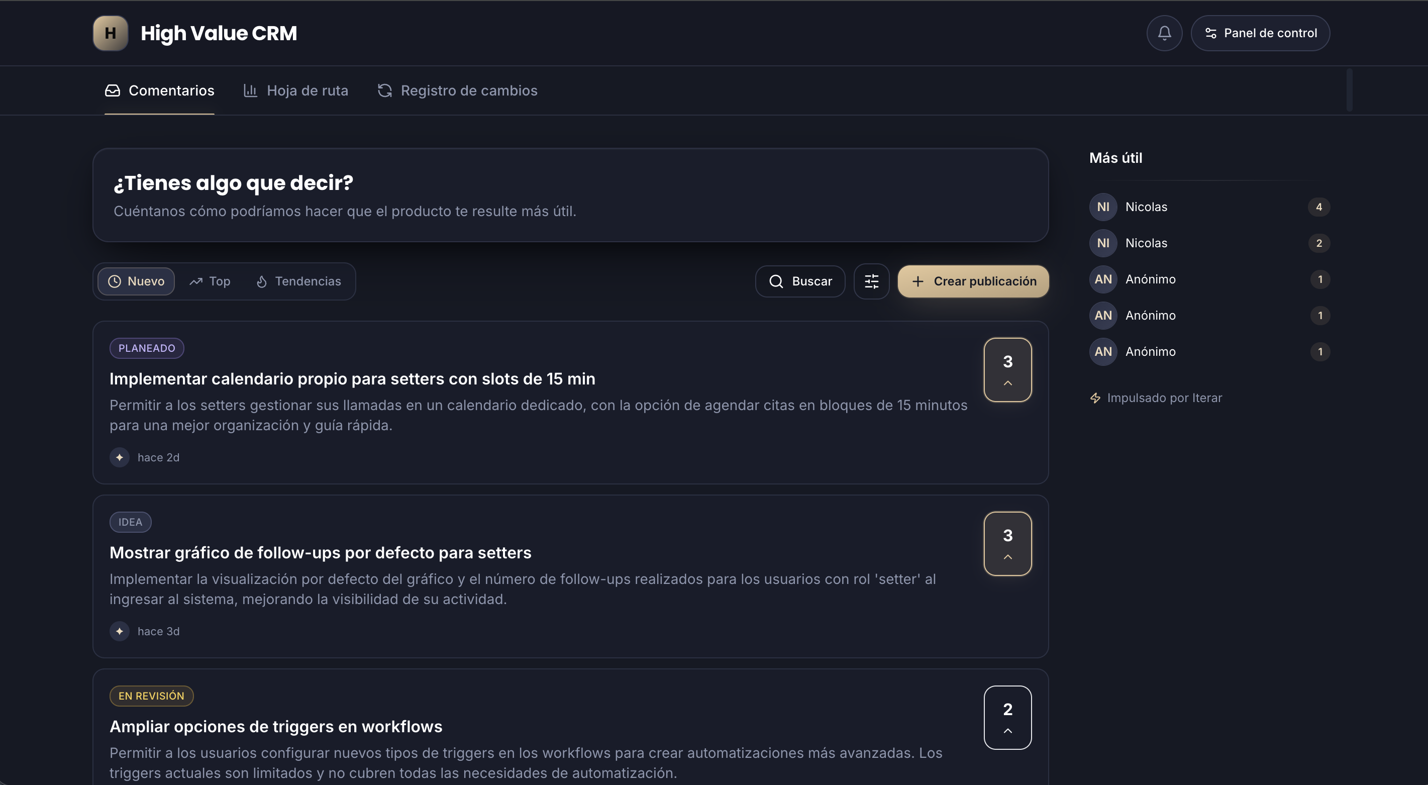Image resolution: width=1428 pixels, height=785 pixels.
Task: Click the sparkle avatar beside 'hace 3d'
Action: [119, 631]
